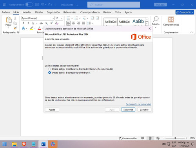196x148 pixels.
Task: Toggle Italic formatting
Action: (28, 23)
